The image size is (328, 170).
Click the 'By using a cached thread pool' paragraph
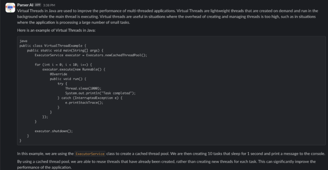pos(166,164)
